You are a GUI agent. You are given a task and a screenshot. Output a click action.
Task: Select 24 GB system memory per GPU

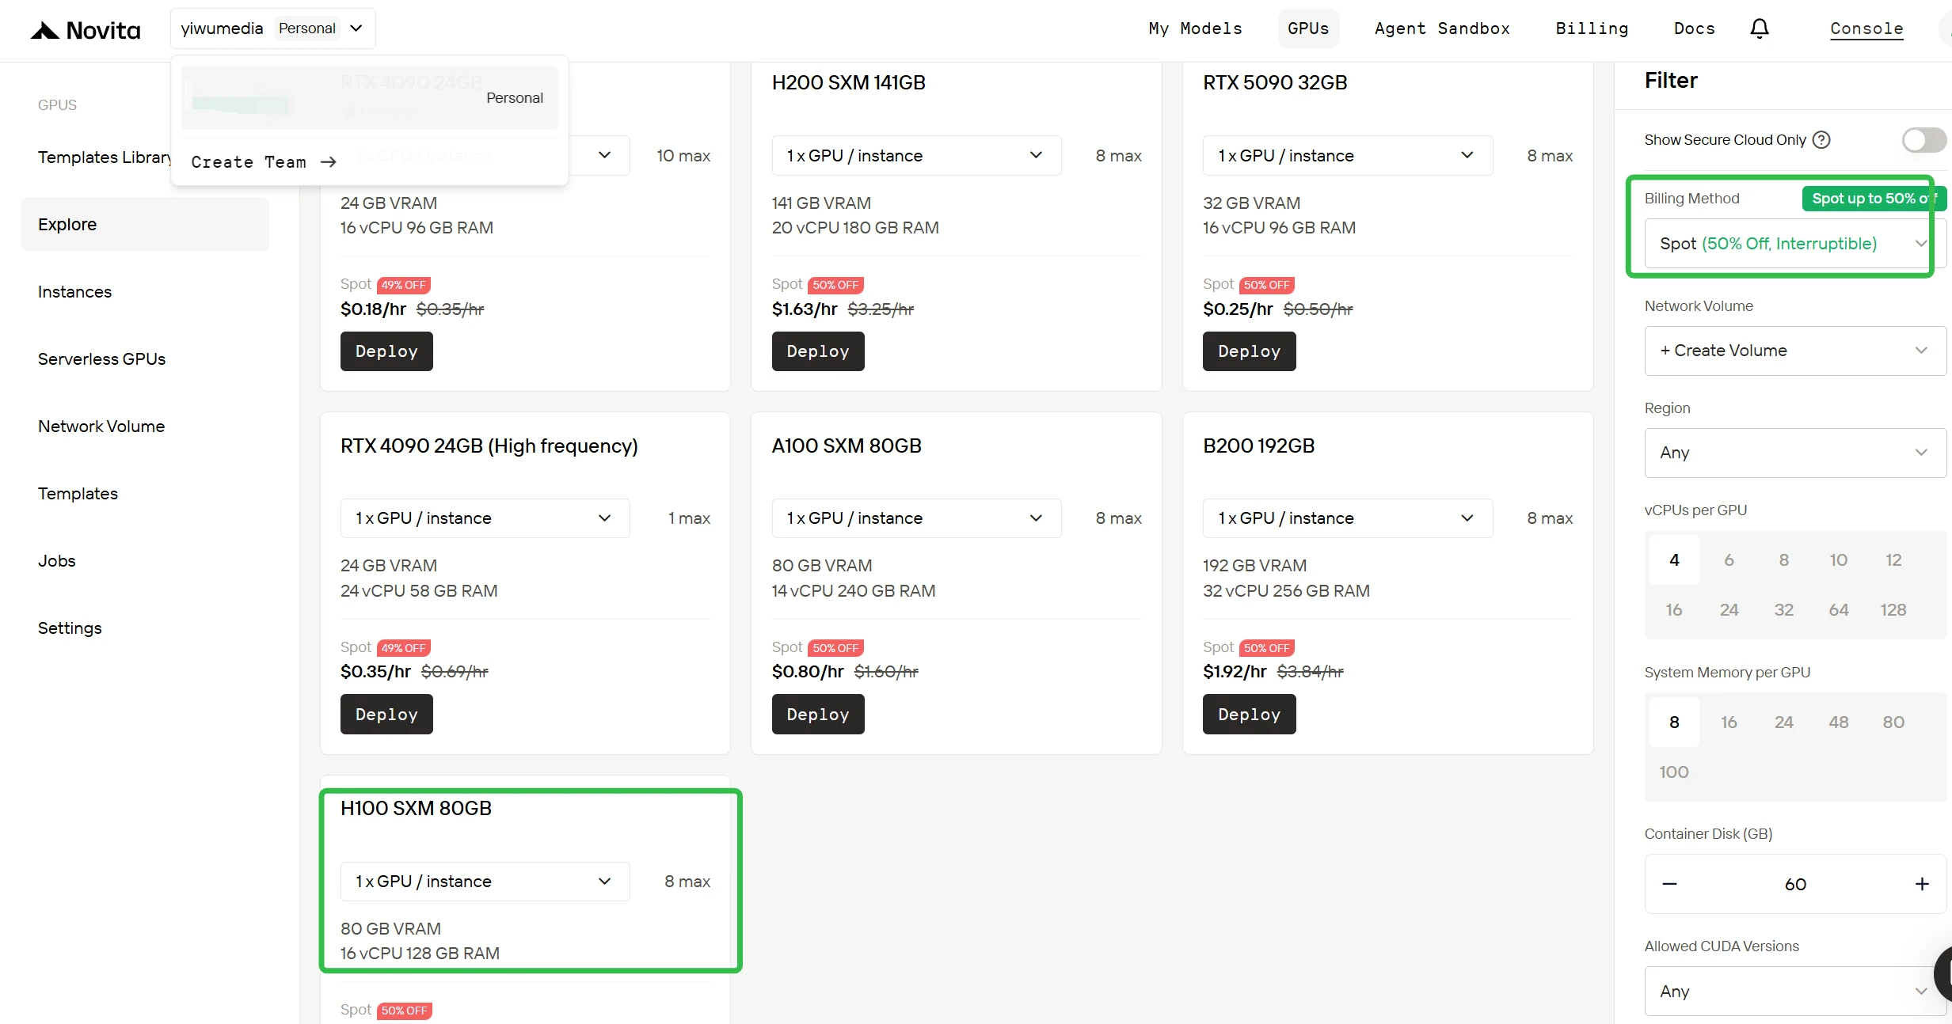(x=1783, y=722)
